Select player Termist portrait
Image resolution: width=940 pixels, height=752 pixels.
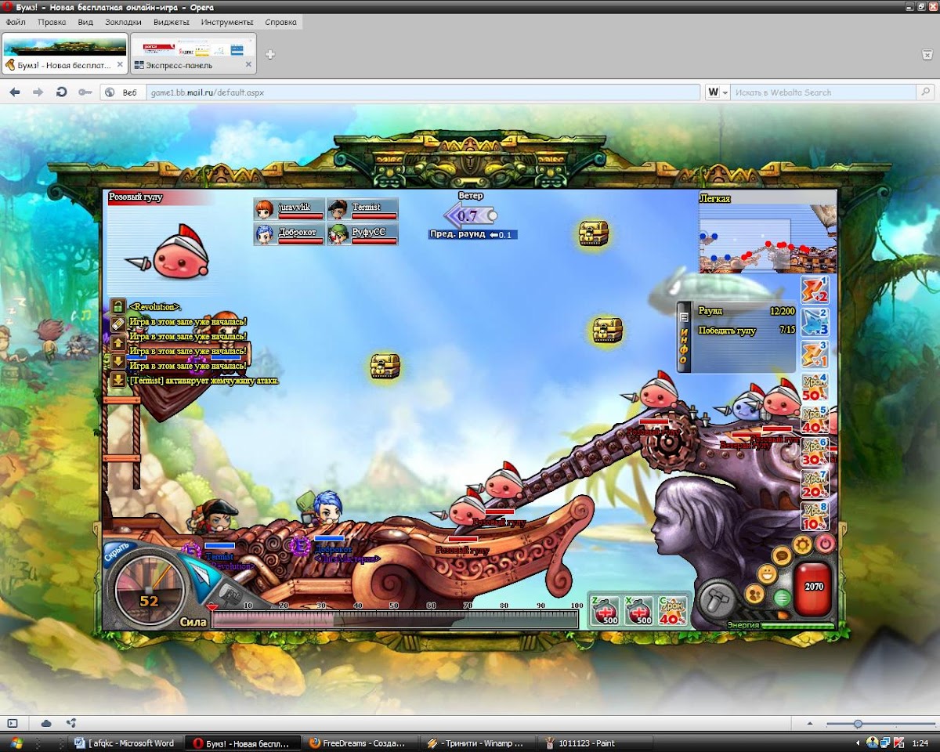[x=362, y=210]
